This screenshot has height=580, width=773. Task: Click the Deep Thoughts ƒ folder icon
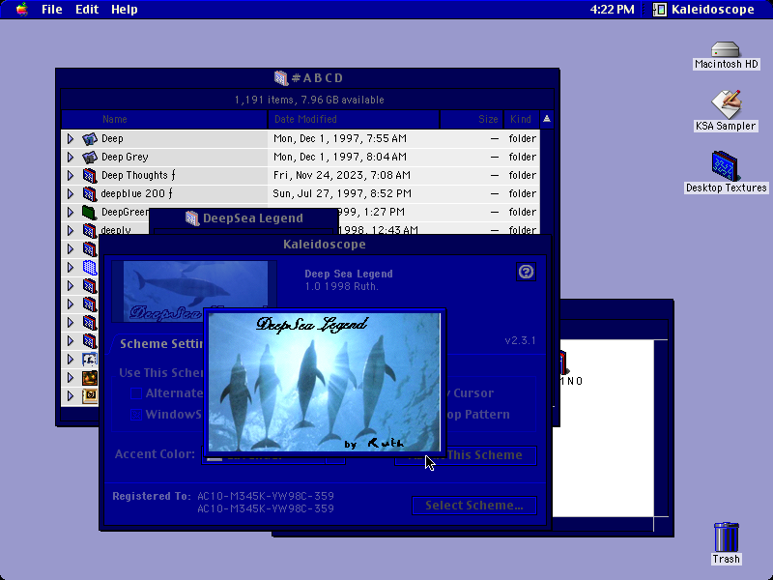(x=89, y=175)
